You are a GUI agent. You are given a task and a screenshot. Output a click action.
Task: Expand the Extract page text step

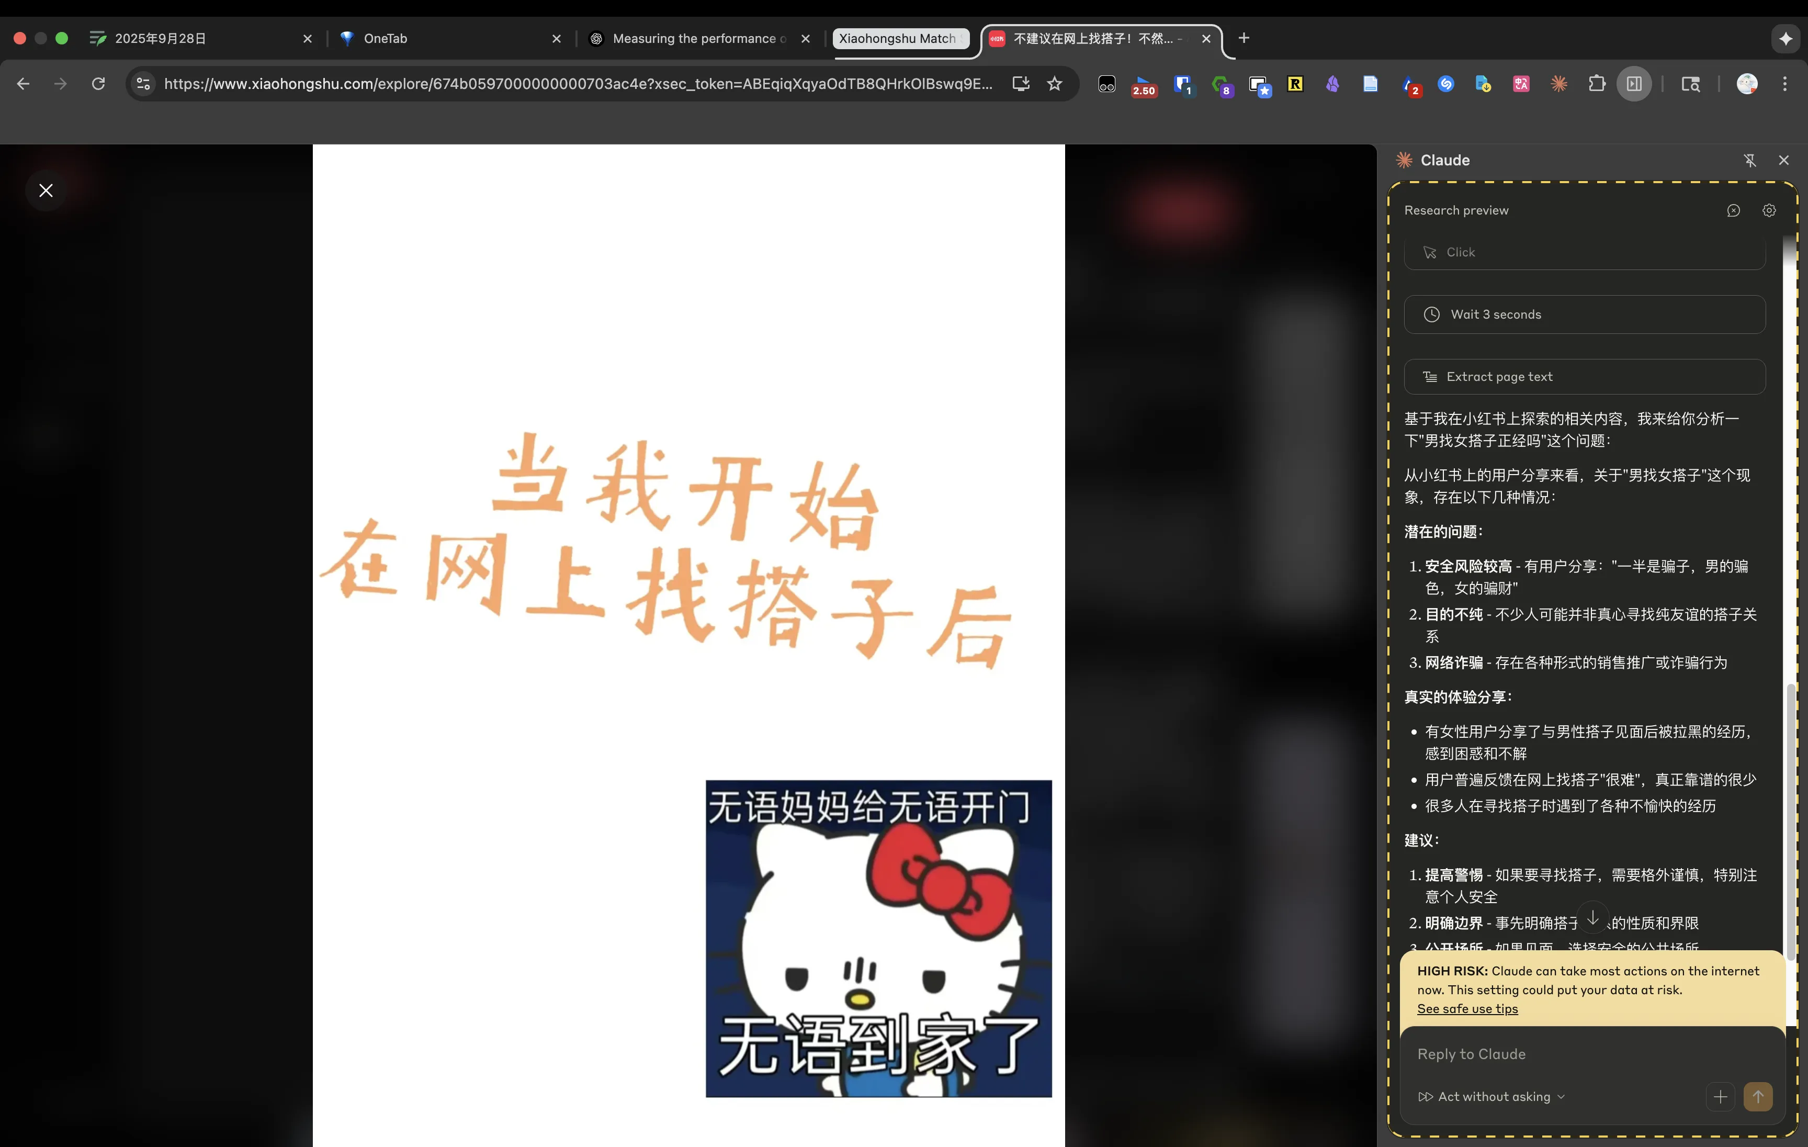click(x=1584, y=377)
